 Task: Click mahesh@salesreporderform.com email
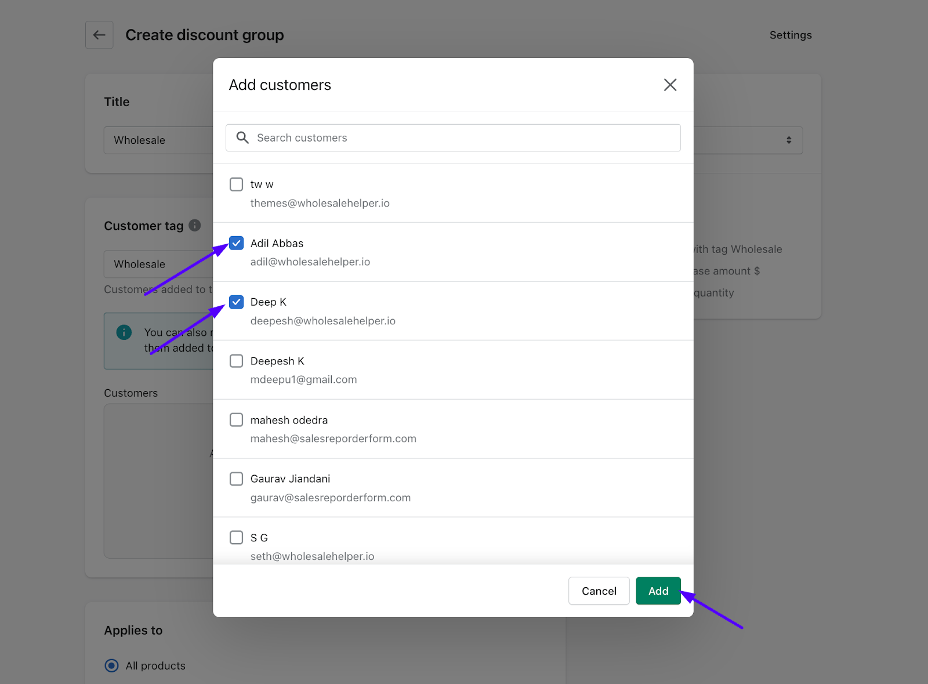click(x=333, y=439)
